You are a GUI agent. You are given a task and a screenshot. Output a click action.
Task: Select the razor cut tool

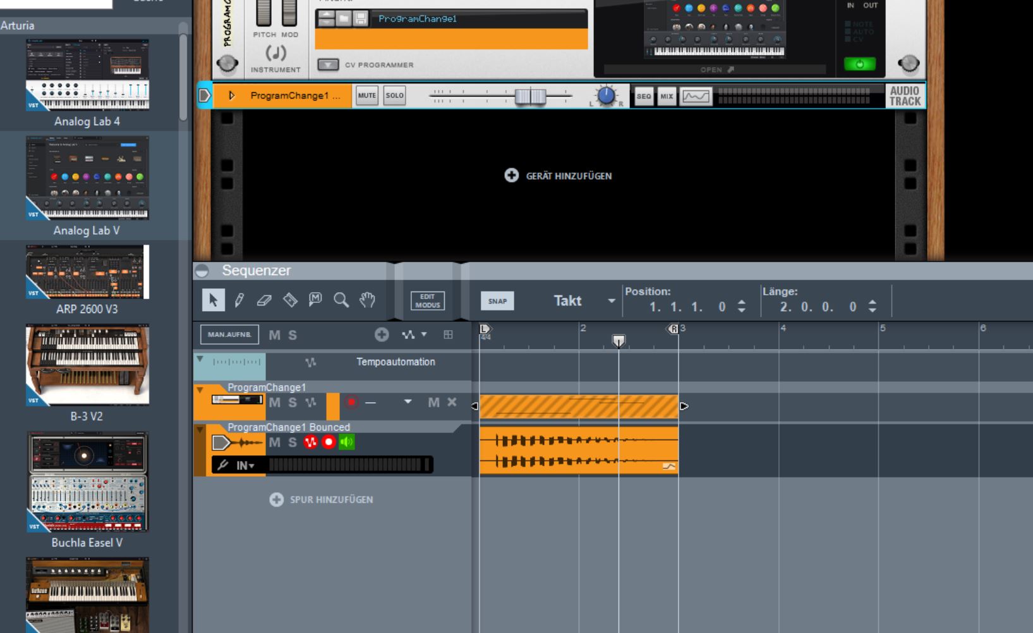click(290, 300)
